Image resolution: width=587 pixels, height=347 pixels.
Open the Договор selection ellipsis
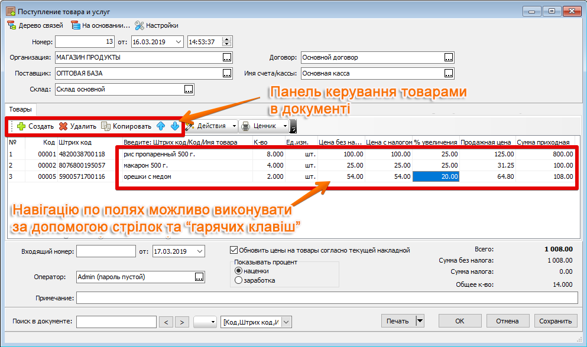point(449,58)
